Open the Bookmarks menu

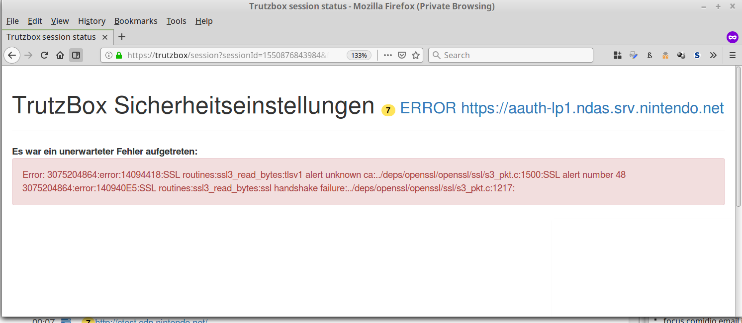pyautogui.click(x=136, y=21)
